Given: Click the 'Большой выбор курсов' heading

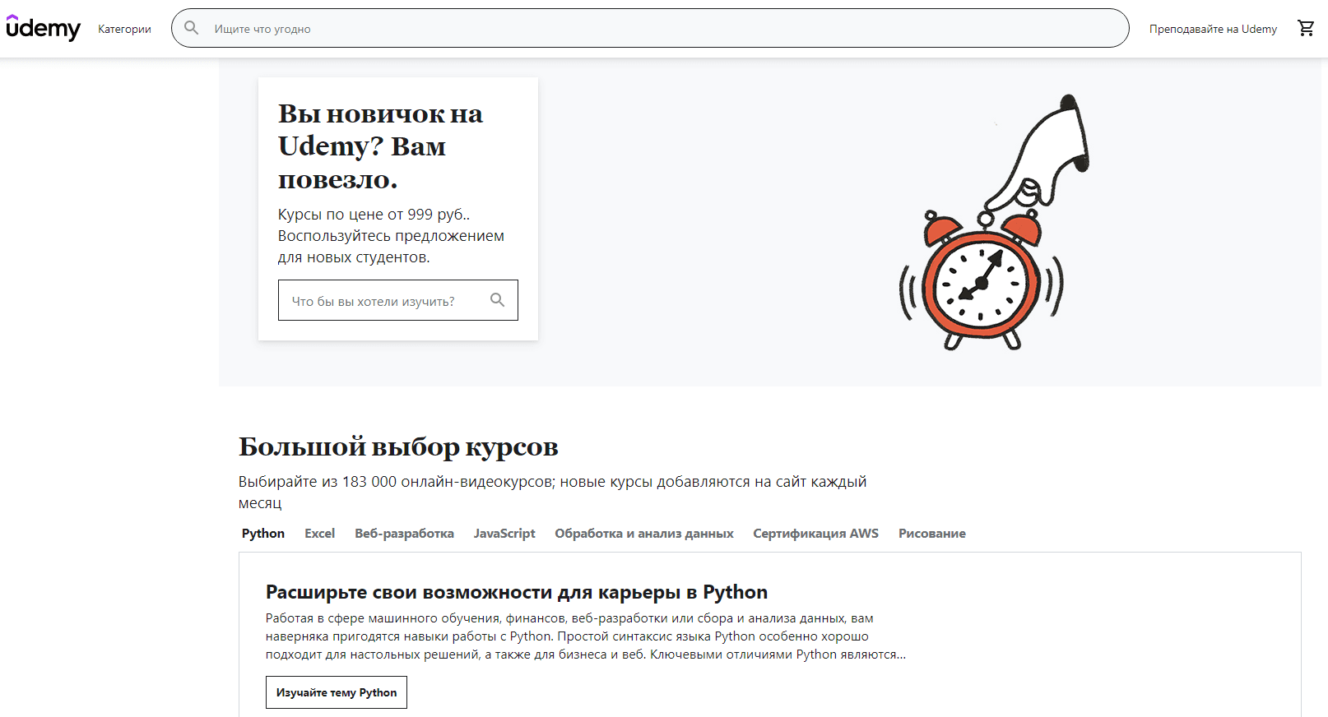Looking at the screenshot, I should click(x=398, y=447).
